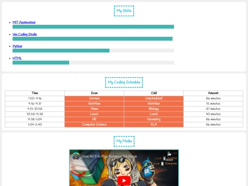Viewport: 248px width, 186px height.
Task: Open the Python skill link
Action: [x=17, y=46]
